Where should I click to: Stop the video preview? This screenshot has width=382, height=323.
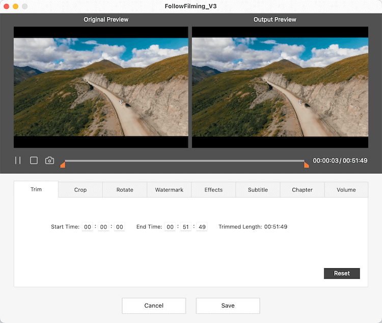coord(34,160)
